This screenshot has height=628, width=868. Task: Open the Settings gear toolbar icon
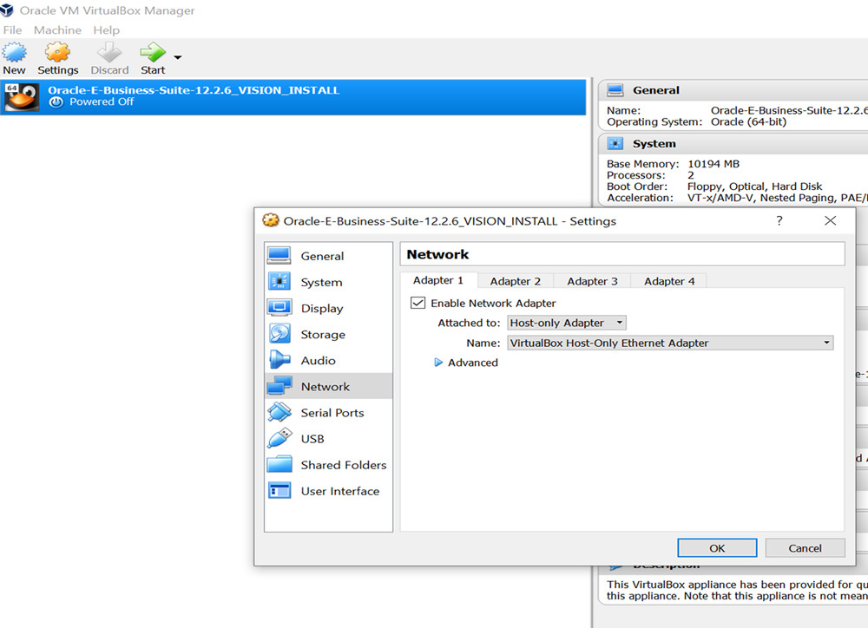click(57, 53)
